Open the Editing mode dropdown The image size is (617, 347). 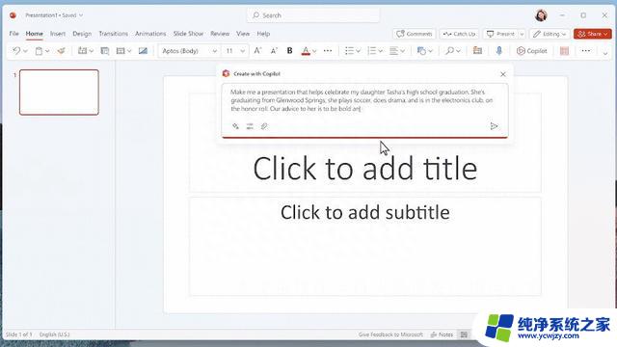550,34
